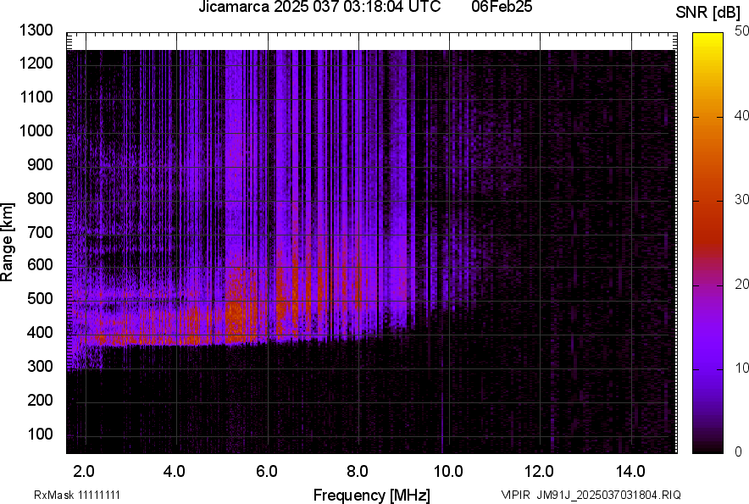
Task: Click the 2.0 tick on the frequency axis
Action: (x=83, y=471)
